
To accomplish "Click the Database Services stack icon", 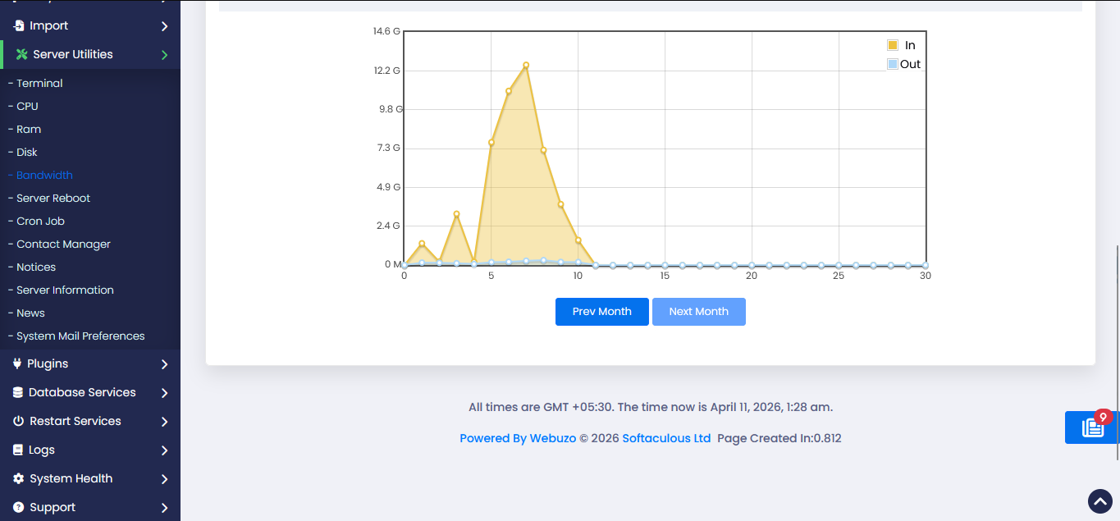I will pyautogui.click(x=18, y=392).
